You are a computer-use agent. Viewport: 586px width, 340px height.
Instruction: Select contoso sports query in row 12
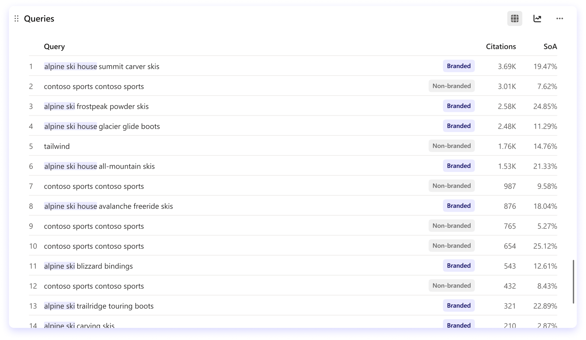[94, 286]
